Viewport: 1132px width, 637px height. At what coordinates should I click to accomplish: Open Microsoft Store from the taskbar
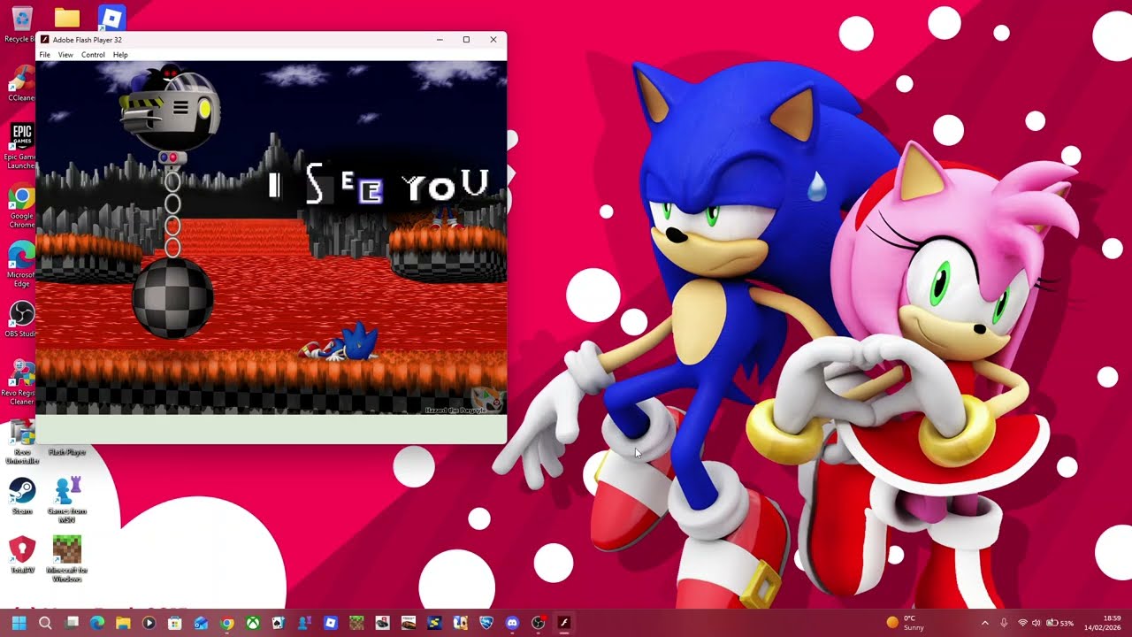click(175, 623)
